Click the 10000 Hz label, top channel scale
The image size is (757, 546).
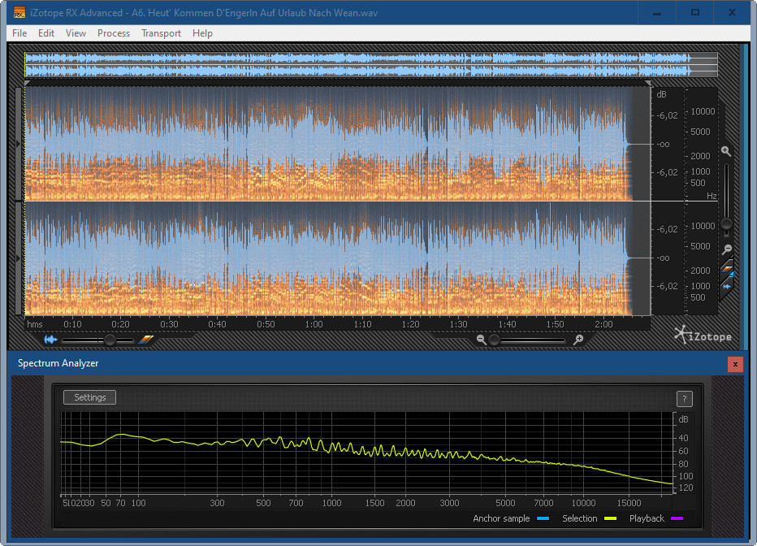703,111
